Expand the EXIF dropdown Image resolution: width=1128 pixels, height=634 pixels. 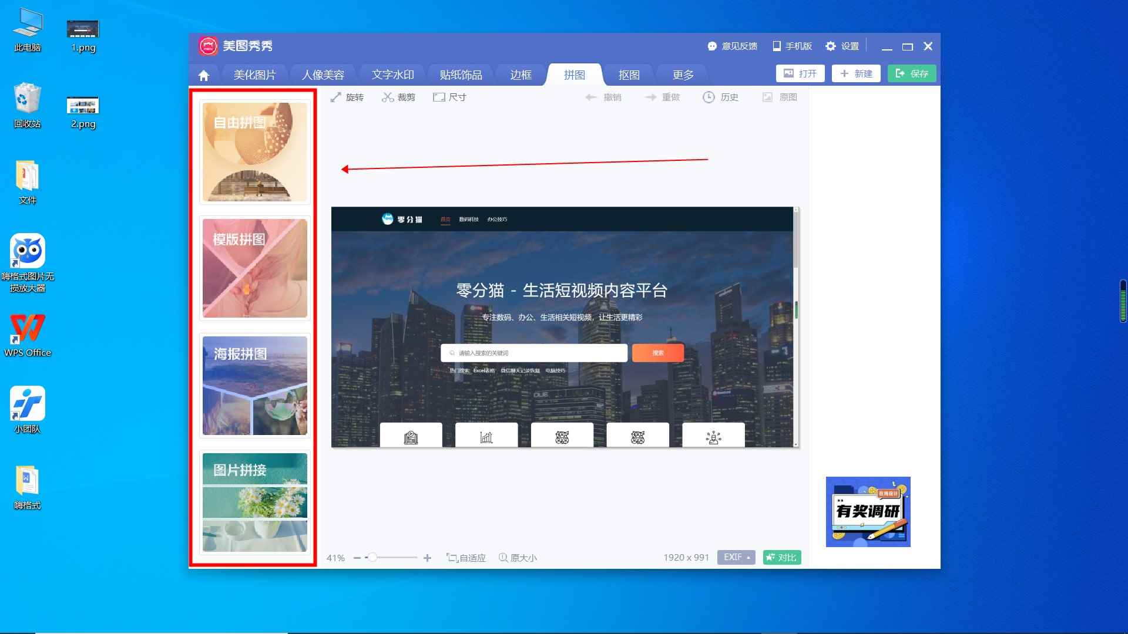coord(736,557)
